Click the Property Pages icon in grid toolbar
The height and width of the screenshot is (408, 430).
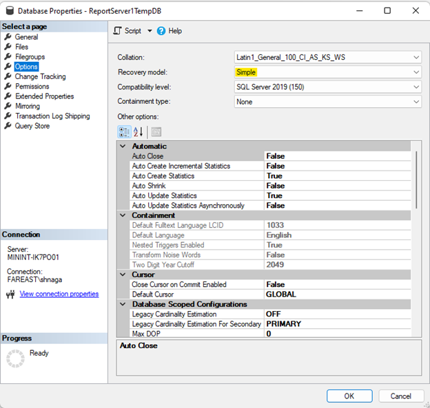pos(156,132)
